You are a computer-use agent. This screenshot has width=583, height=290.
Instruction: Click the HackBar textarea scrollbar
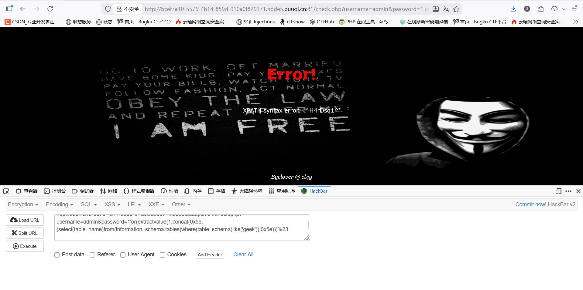coord(308,225)
